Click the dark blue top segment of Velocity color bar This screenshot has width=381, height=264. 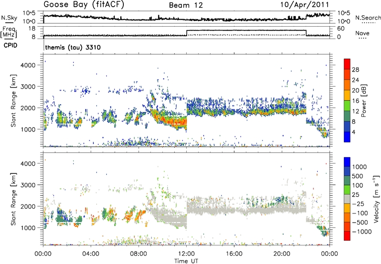click(x=347, y=162)
